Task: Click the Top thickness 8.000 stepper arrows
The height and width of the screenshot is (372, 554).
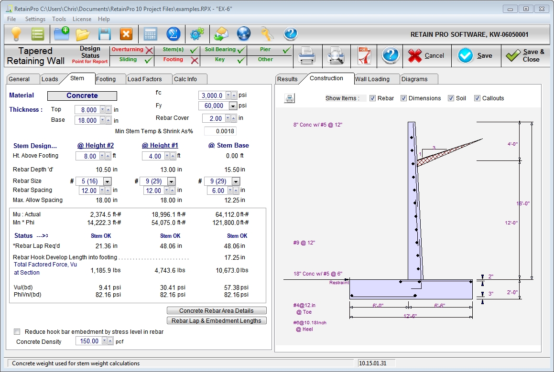Action: 106,110
